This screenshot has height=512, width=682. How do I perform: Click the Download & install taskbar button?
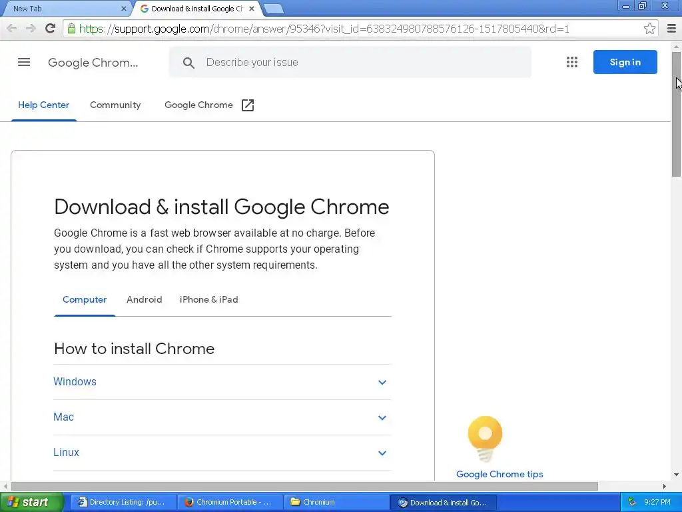pos(444,503)
